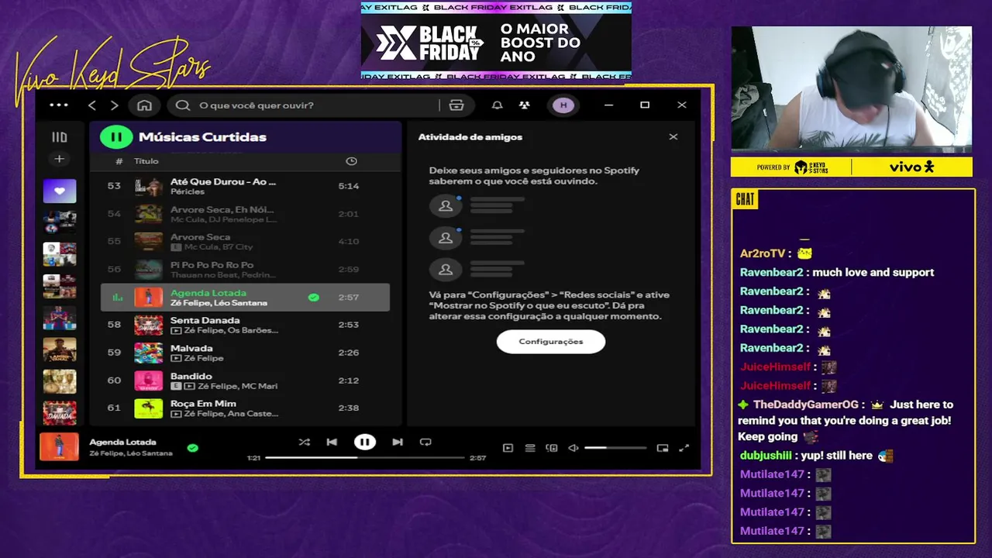The height and width of the screenshot is (558, 992).
Task: Open connect-to-device icon
Action: [552, 448]
